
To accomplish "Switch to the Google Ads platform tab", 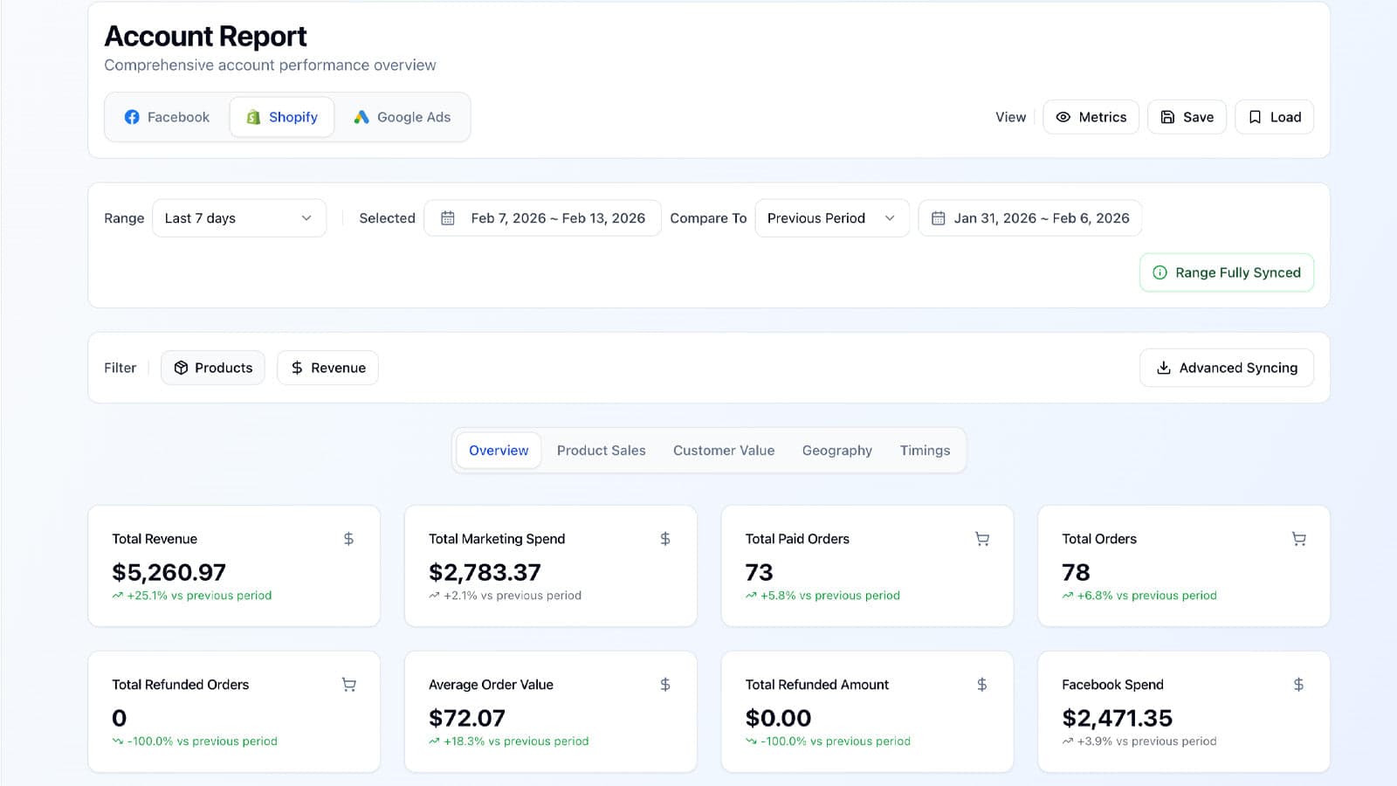I will pyautogui.click(x=403, y=117).
